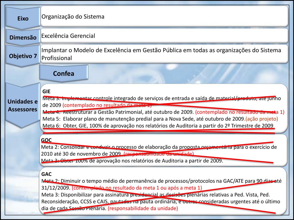The height and width of the screenshot is (220, 294).
Task: Click red note 'contemplado no resultado da meta 1 ou após'
Action: 137,188
